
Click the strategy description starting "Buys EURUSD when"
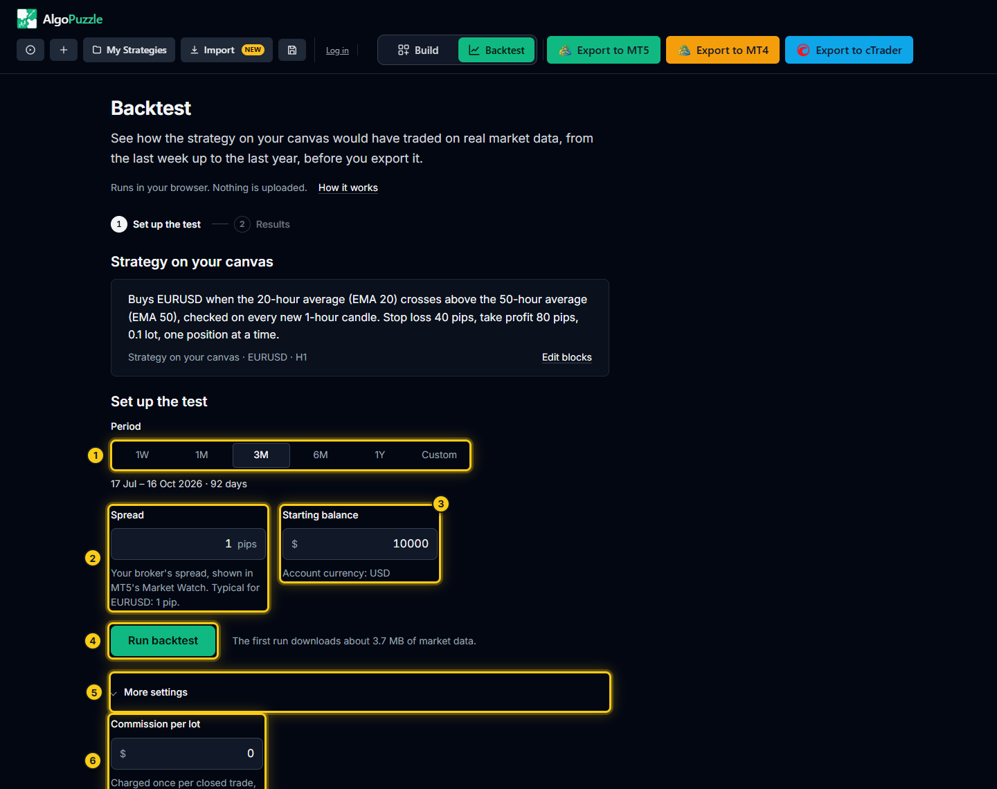click(357, 317)
